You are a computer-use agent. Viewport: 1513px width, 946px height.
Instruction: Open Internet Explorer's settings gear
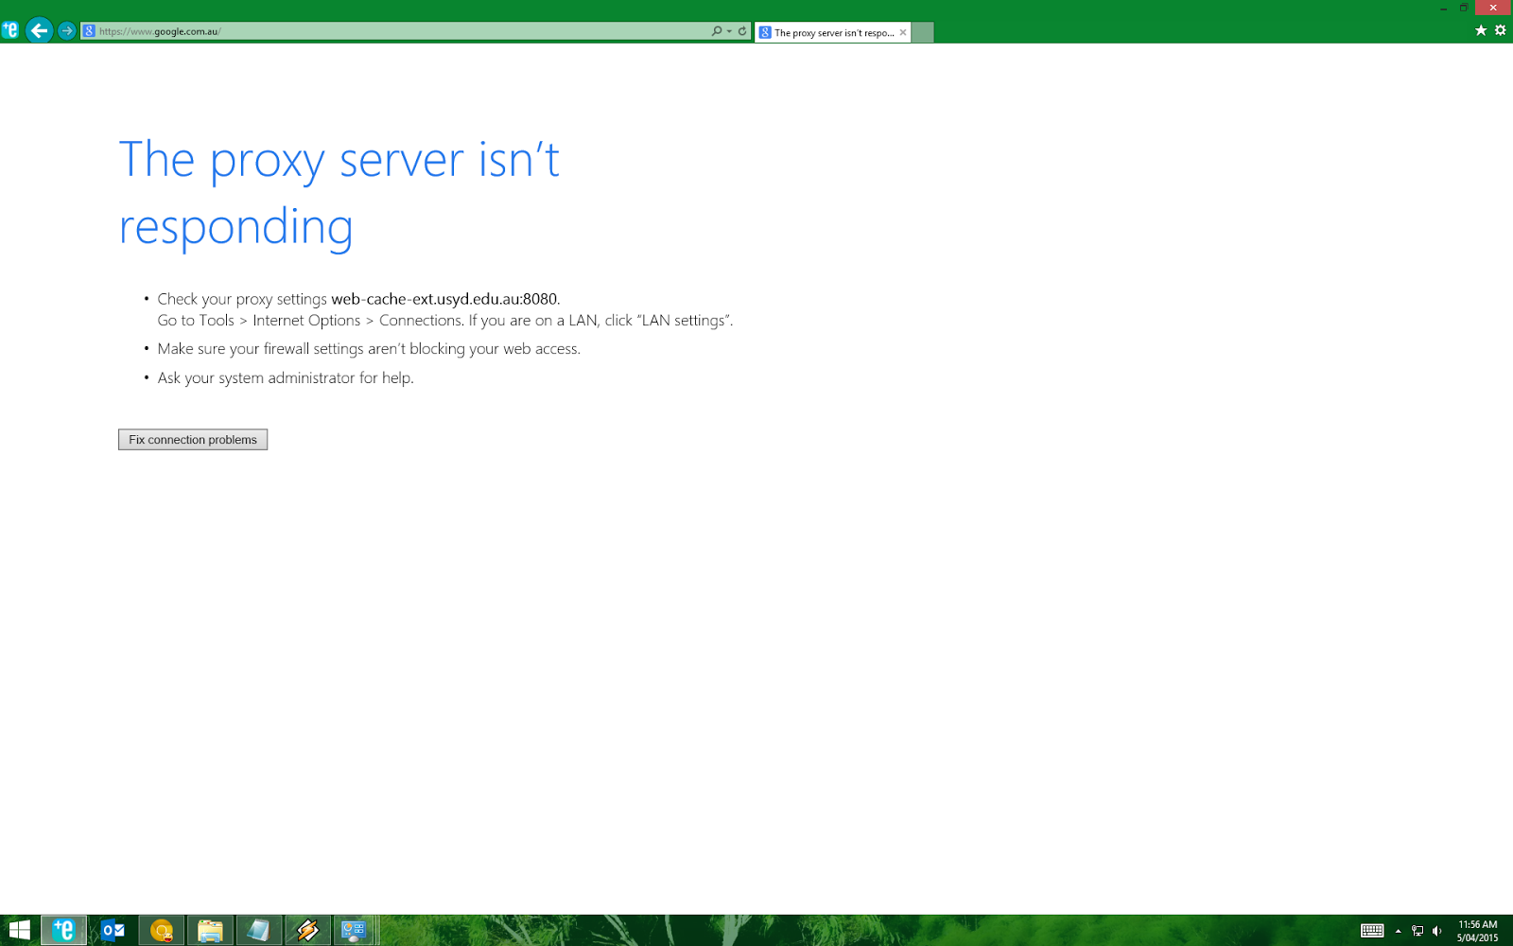point(1501,30)
